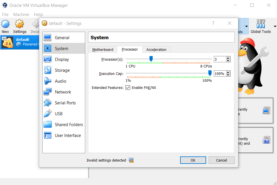
Task: Increase execution cap with up arrow
Action: coord(228,72)
